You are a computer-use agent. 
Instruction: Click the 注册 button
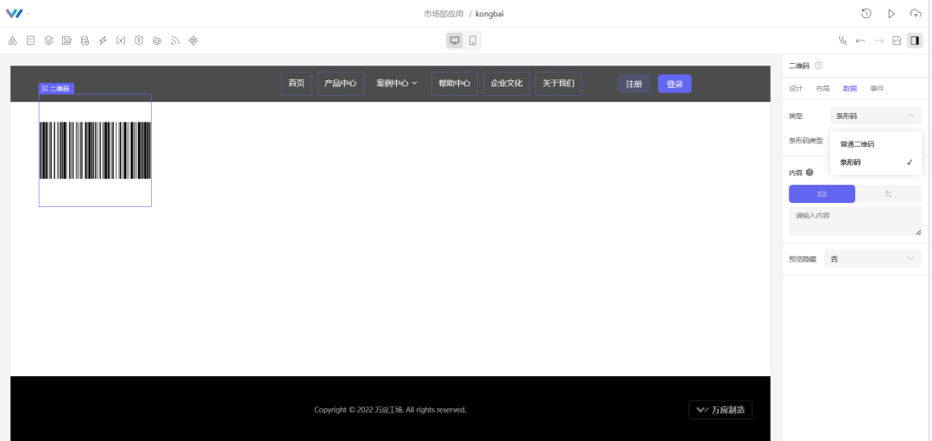point(633,84)
